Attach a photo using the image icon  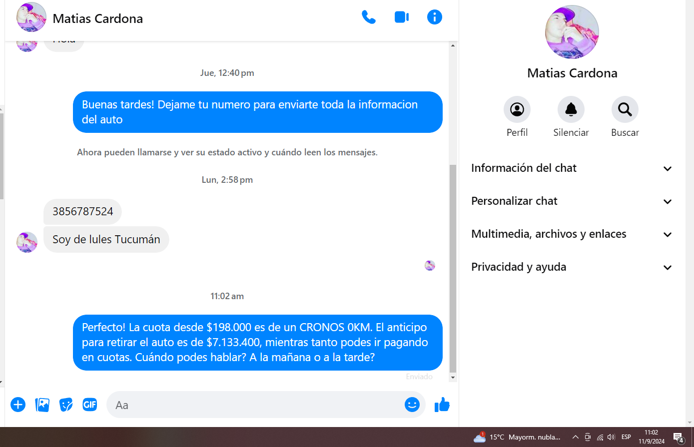(x=42, y=405)
